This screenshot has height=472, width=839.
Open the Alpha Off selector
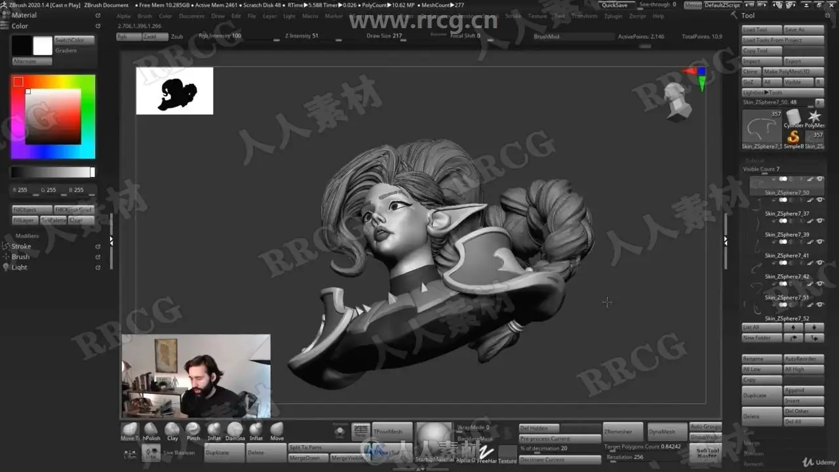[x=465, y=451]
